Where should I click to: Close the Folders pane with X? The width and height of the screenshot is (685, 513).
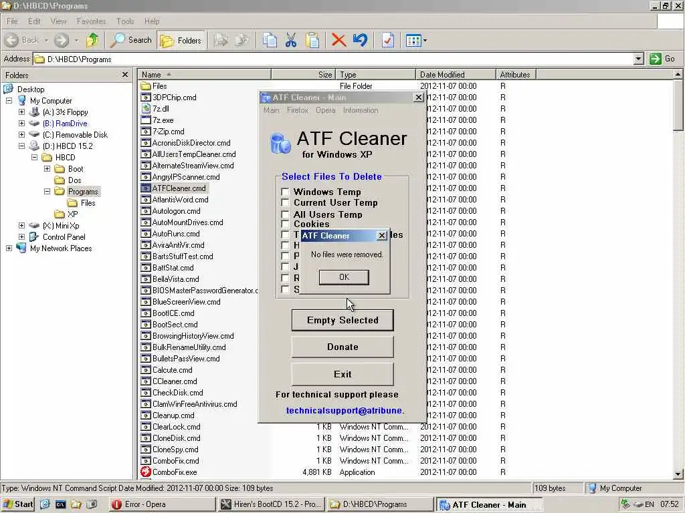pos(125,75)
